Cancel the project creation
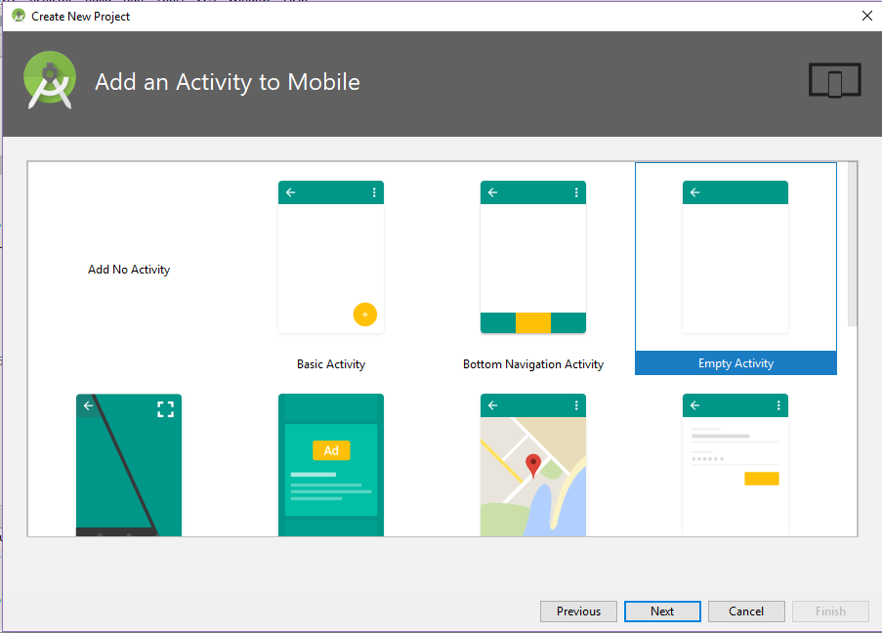The width and height of the screenshot is (882, 633). click(x=745, y=611)
